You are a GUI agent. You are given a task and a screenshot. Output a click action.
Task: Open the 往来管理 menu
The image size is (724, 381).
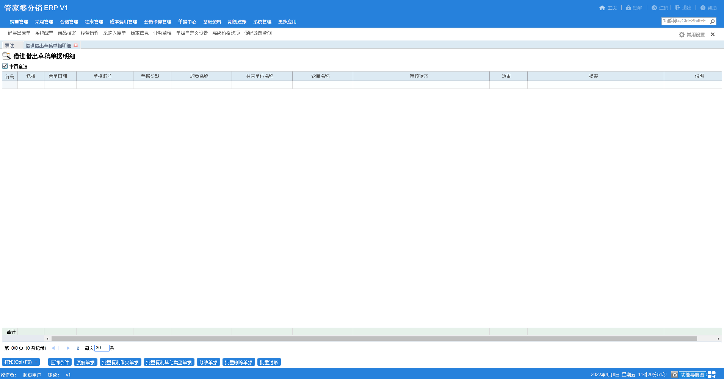tap(94, 22)
